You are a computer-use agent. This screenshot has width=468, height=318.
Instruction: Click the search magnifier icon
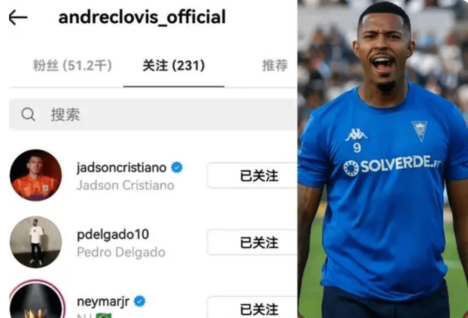click(x=28, y=114)
